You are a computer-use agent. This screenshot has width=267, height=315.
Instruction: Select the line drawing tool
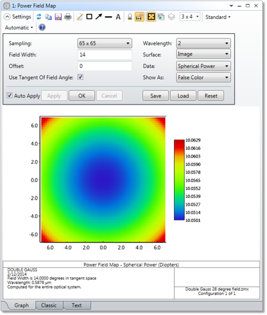coord(108,17)
